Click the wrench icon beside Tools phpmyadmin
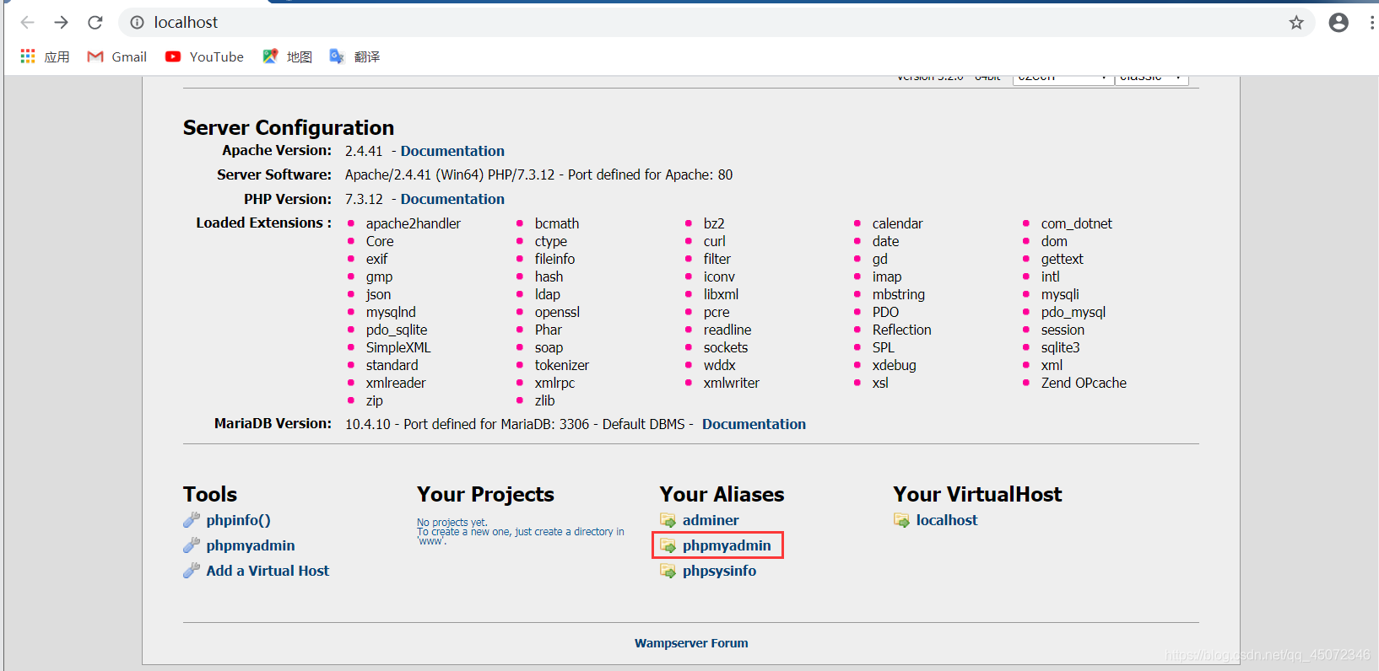1379x671 pixels. [x=192, y=545]
